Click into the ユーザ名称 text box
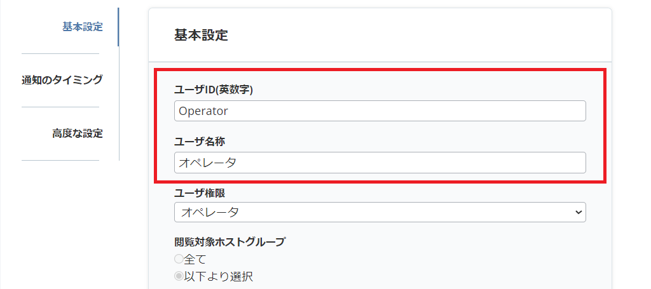This screenshot has height=289, width=651. point(380,163)
